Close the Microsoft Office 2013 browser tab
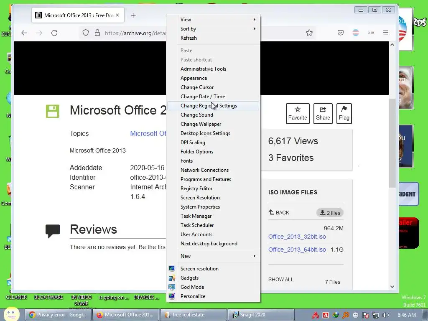Viewport: 428px width, 321px height. pos(117,15)
